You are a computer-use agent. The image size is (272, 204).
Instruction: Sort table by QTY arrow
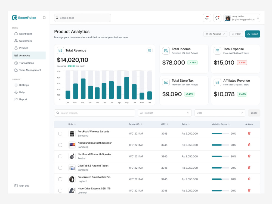coord(167,124)
